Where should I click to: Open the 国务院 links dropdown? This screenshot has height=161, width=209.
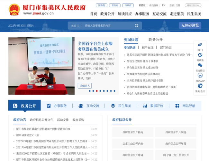coord(101,5)
